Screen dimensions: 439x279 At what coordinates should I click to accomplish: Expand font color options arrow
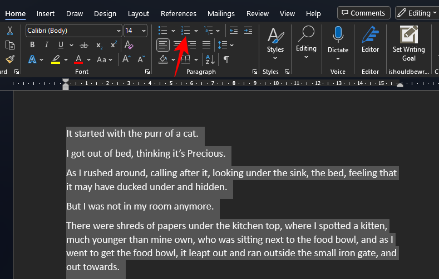(x=89, y=59)
